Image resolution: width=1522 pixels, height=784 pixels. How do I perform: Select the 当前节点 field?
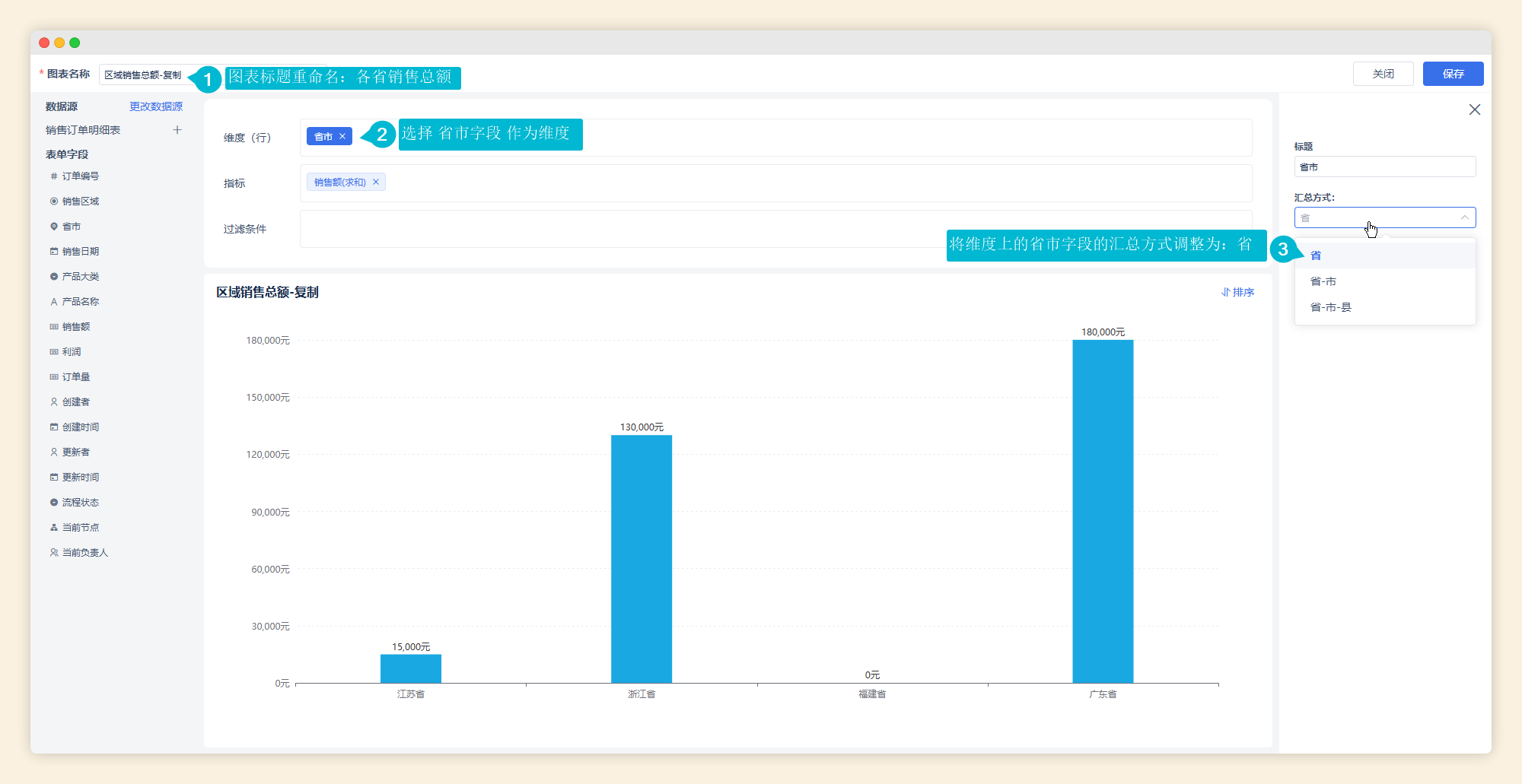(x=80, y=527)
